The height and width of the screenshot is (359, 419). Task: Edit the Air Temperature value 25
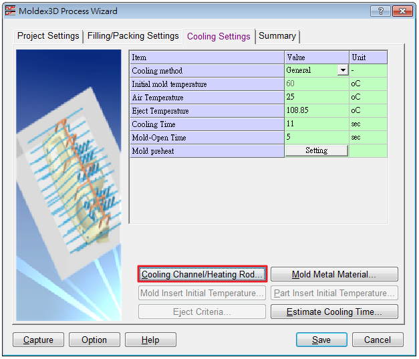click(317, 97)
